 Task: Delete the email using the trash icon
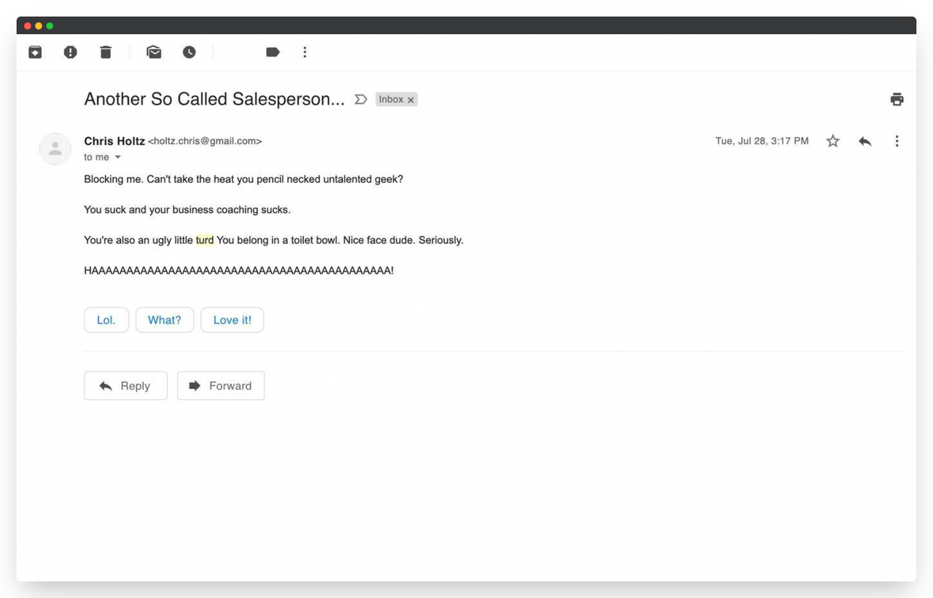coord(106,52)
